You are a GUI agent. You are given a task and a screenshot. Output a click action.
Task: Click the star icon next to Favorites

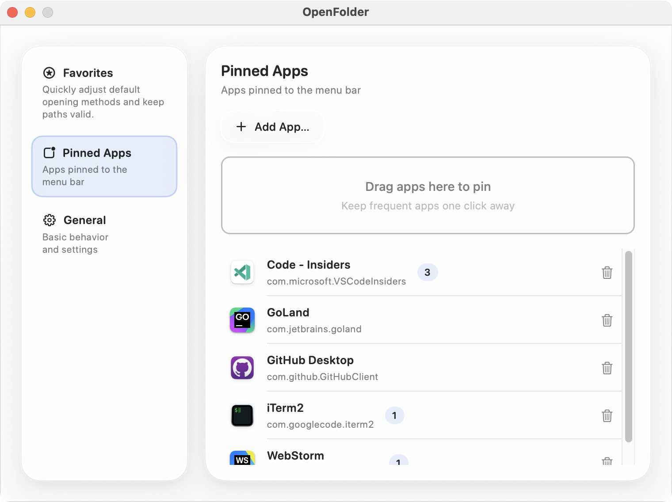[x=49, y=73]
